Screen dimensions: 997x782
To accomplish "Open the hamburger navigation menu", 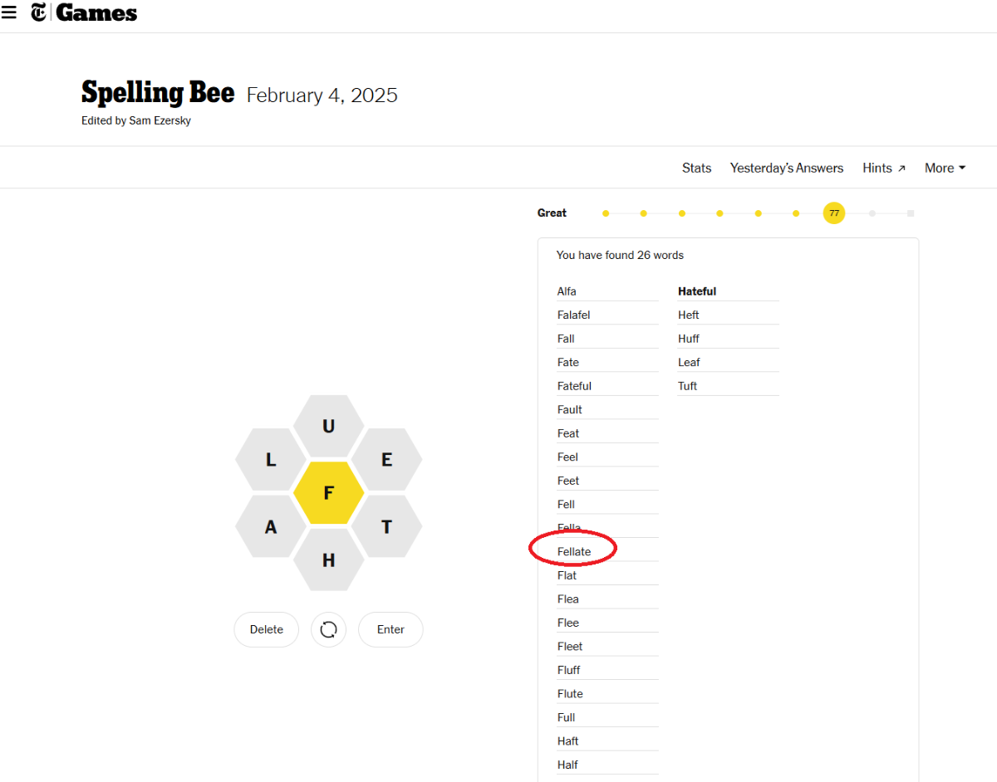I will coord(9,12).
